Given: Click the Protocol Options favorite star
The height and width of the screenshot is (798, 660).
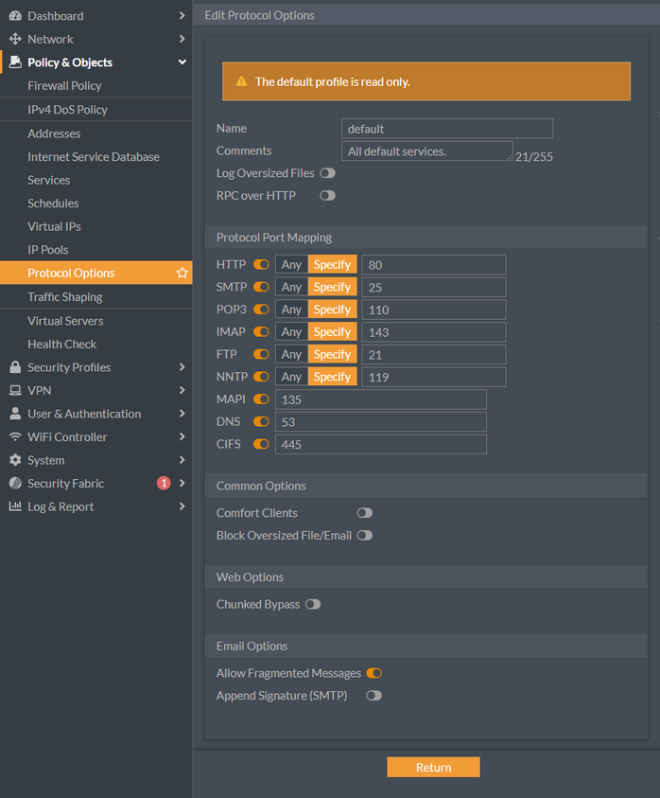Looking at the screenshot, I should tap(182, 273).
